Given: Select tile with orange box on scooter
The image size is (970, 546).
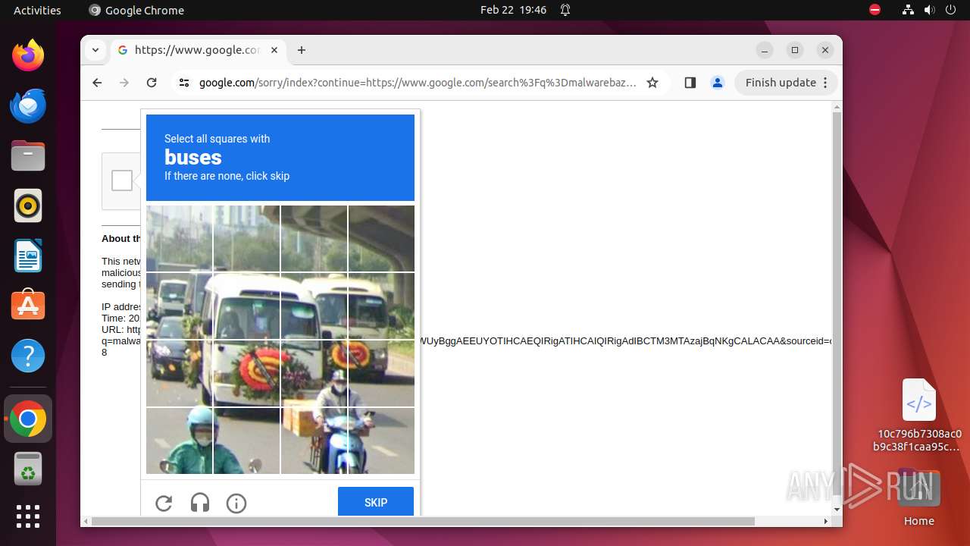Looking at the screenshot, I should [314, 441].
